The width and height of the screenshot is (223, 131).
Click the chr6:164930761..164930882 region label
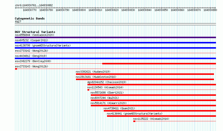(x=34, y=5)
